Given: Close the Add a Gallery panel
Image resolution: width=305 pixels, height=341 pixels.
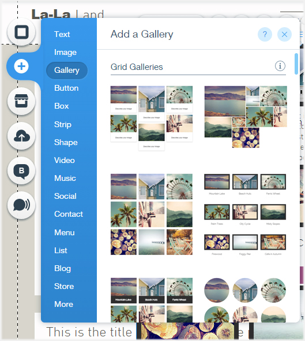Looking at the screenshot, I should click(284, 34).
